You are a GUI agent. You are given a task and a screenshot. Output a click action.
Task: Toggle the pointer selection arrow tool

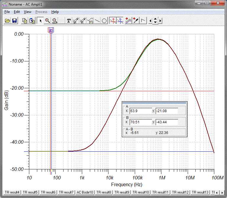click(40, 21)
